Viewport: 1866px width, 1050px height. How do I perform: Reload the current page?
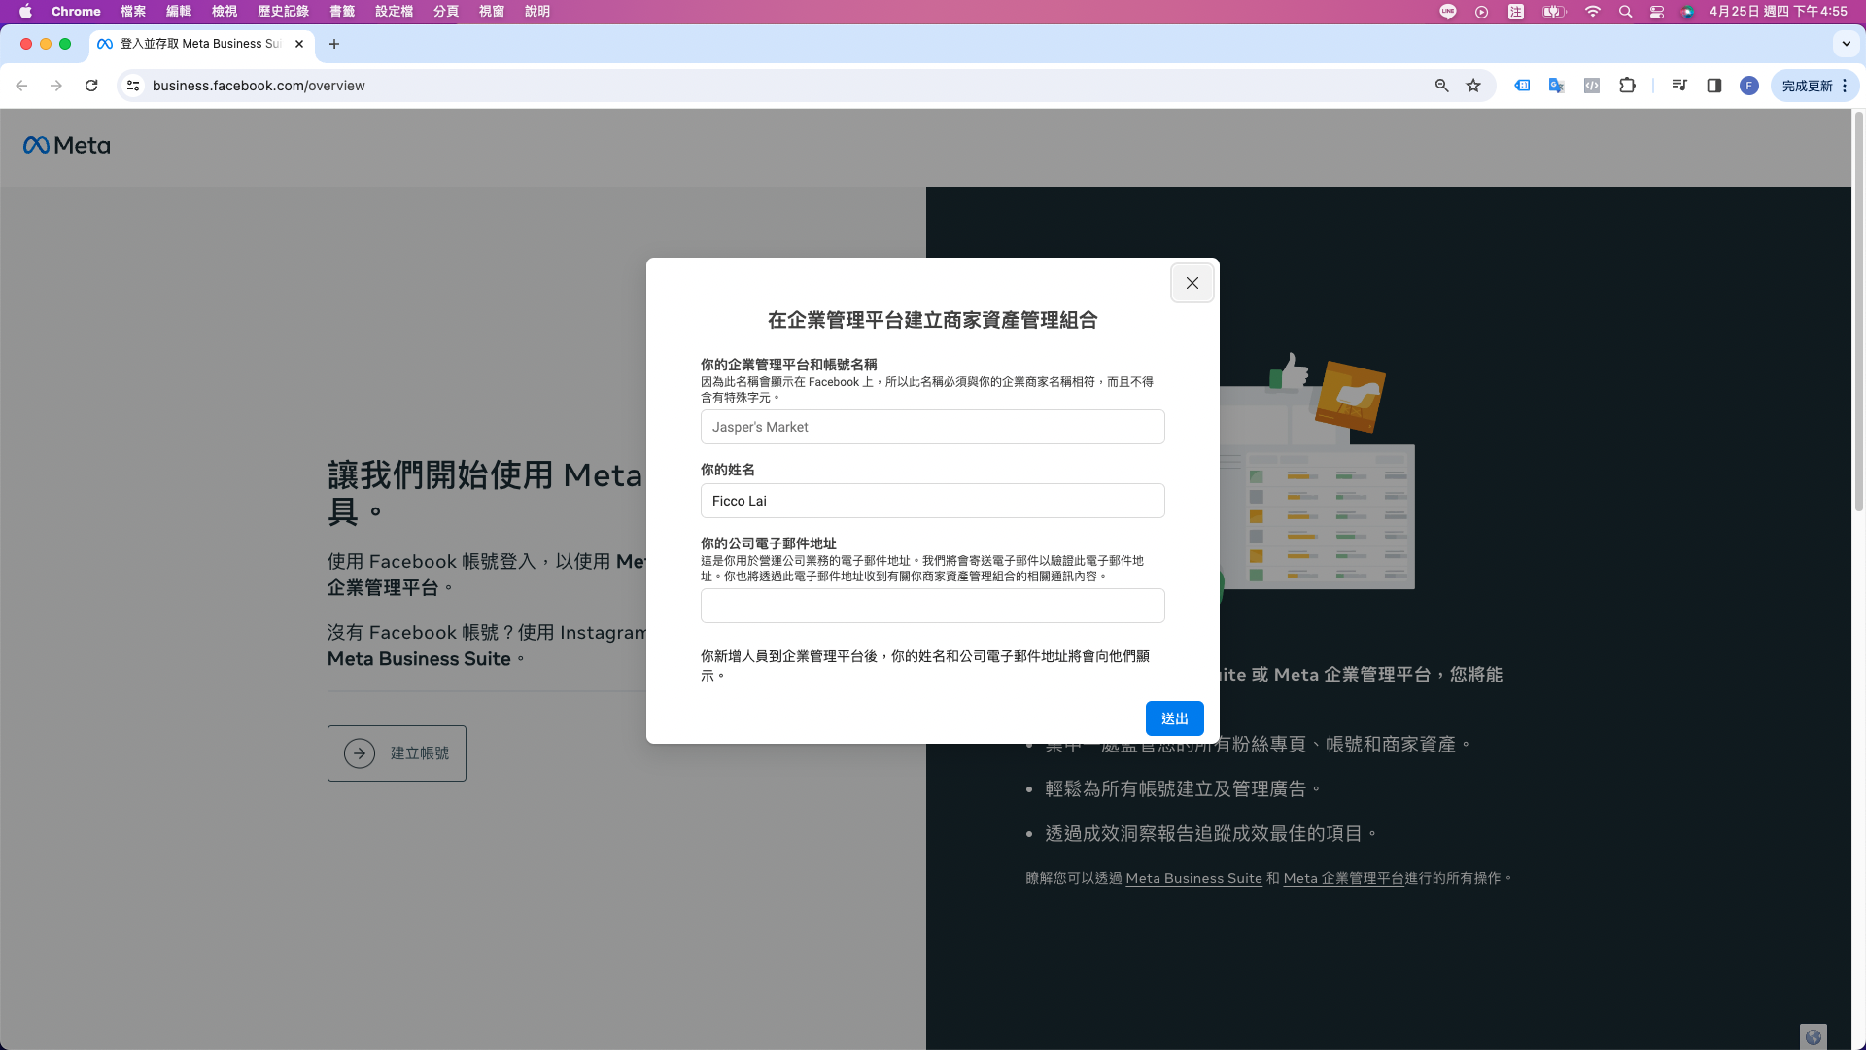coord(91,86)
